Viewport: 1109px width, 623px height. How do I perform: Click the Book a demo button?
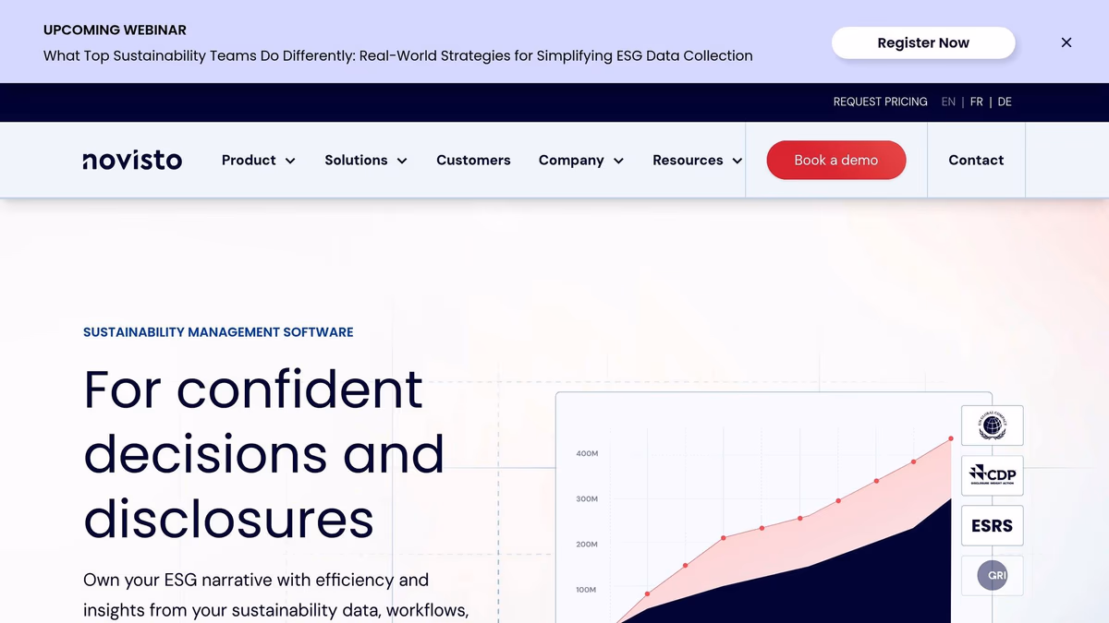(835, 161)
